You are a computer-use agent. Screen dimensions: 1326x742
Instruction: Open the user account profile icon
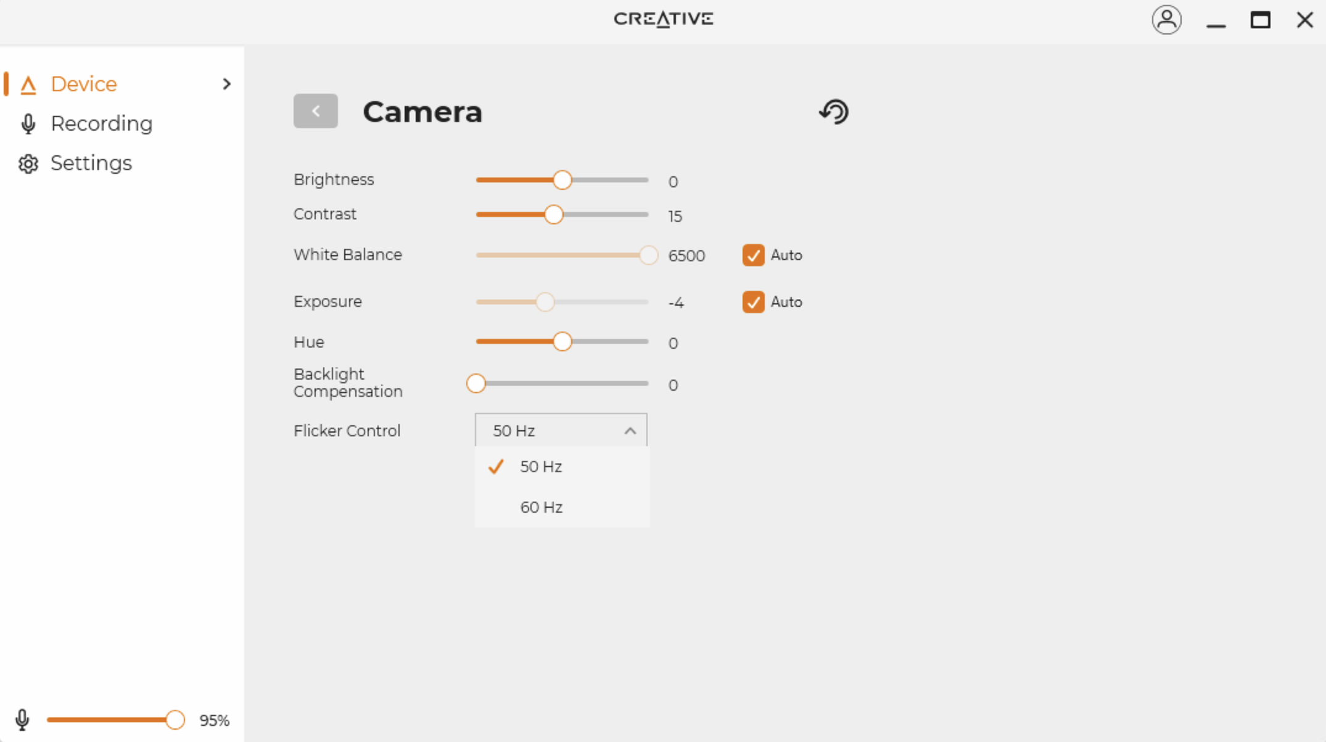1166,20
